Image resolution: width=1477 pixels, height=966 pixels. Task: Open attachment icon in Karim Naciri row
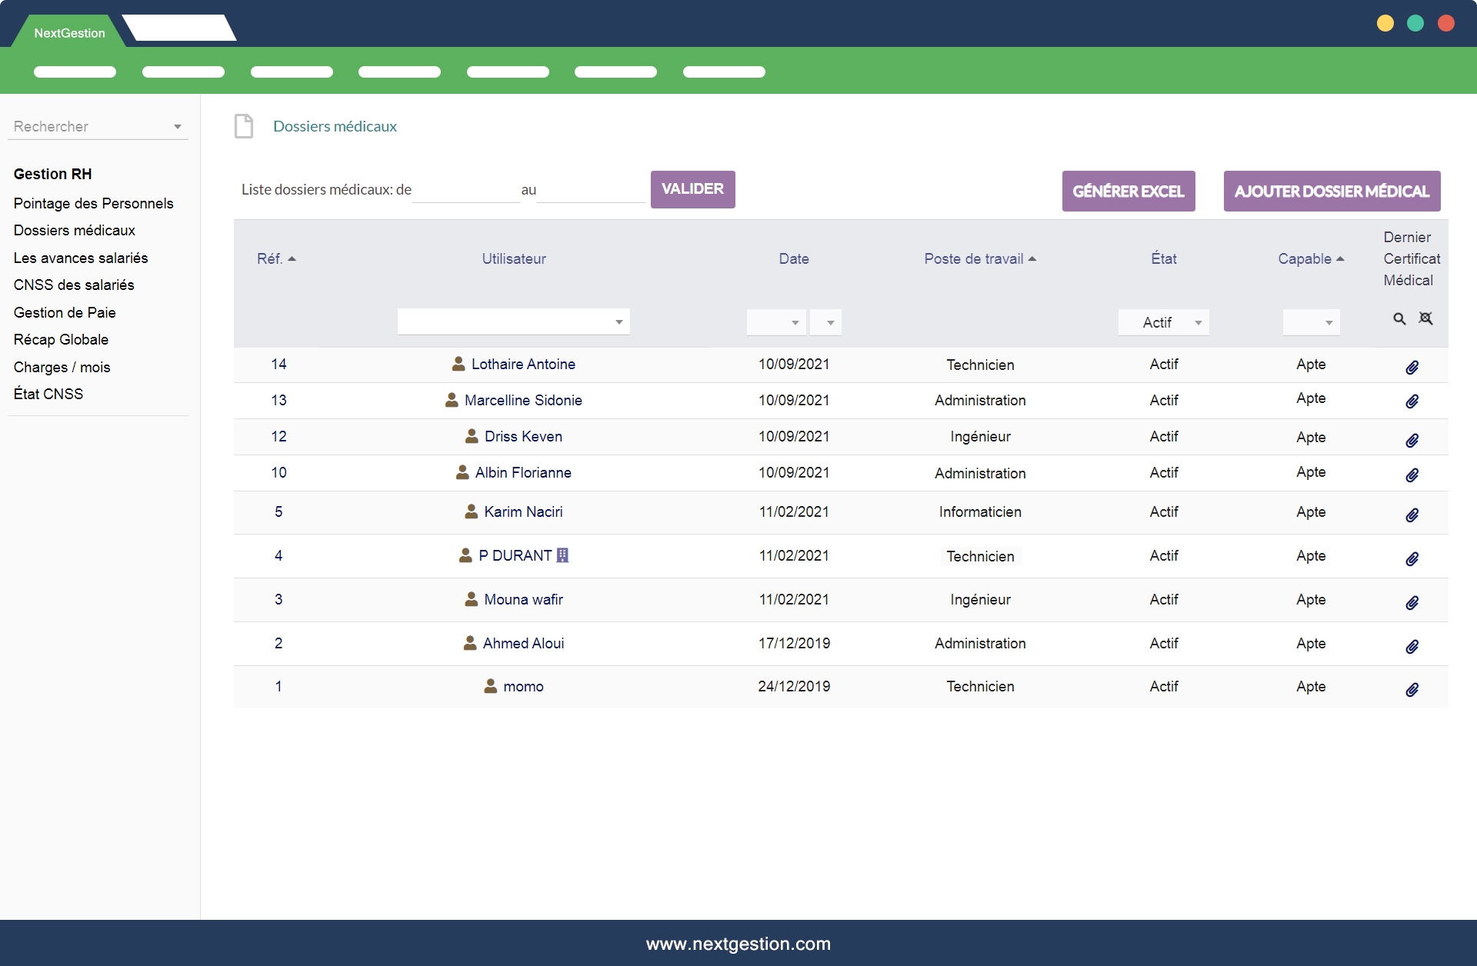pyautogui.click(x=1412, y=515)
